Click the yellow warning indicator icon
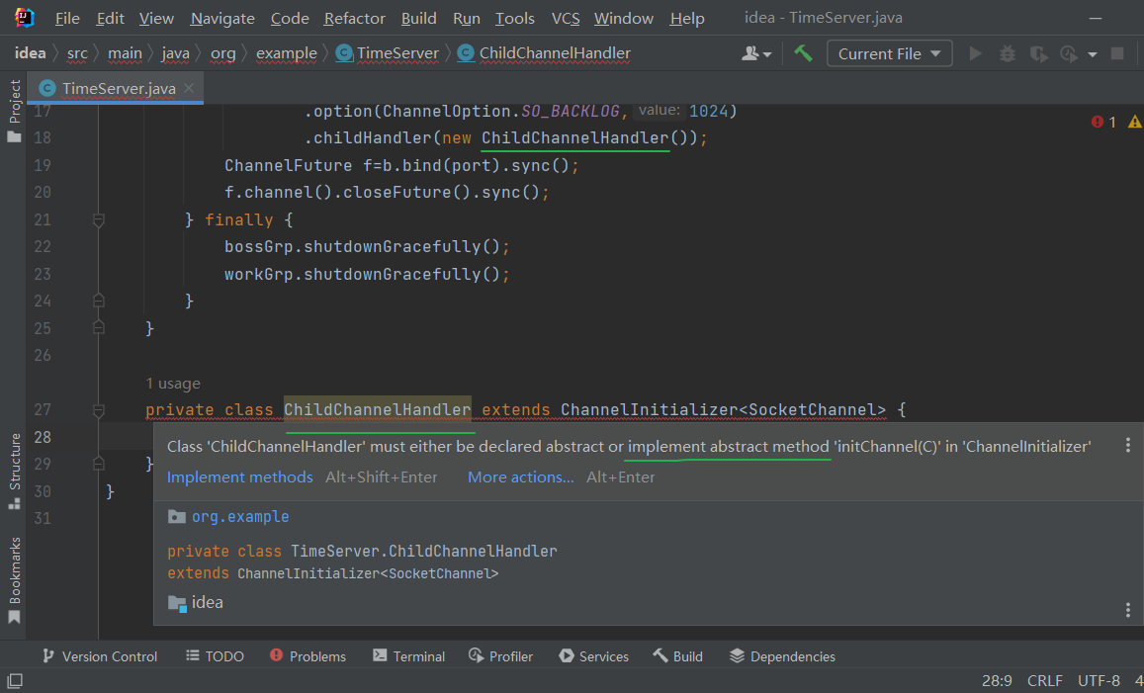The width and height of the screenshot is (1144, 693). click(1134, 122)
